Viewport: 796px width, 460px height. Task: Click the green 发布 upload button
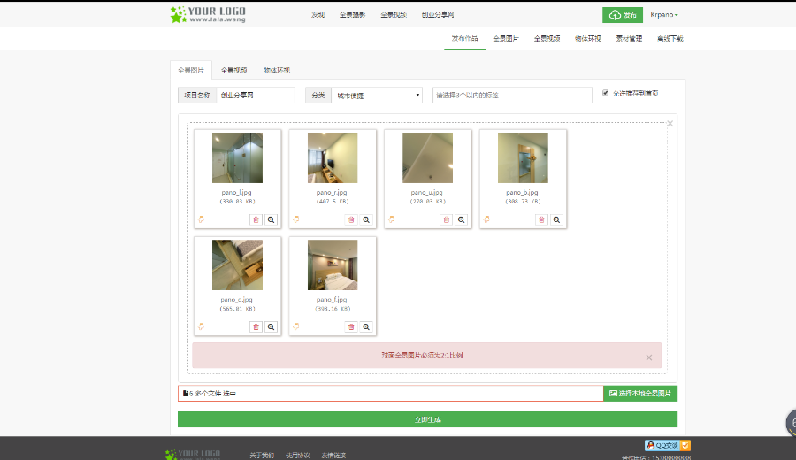tap(623, 15)
